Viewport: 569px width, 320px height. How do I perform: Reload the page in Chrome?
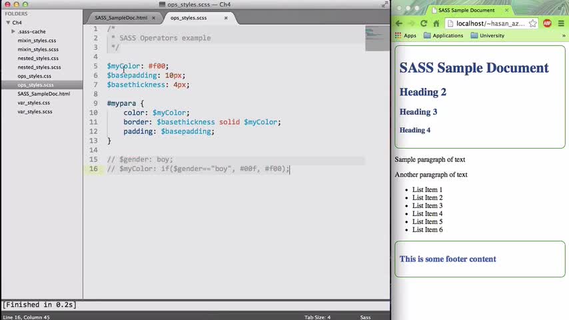(x=424, y=23)
